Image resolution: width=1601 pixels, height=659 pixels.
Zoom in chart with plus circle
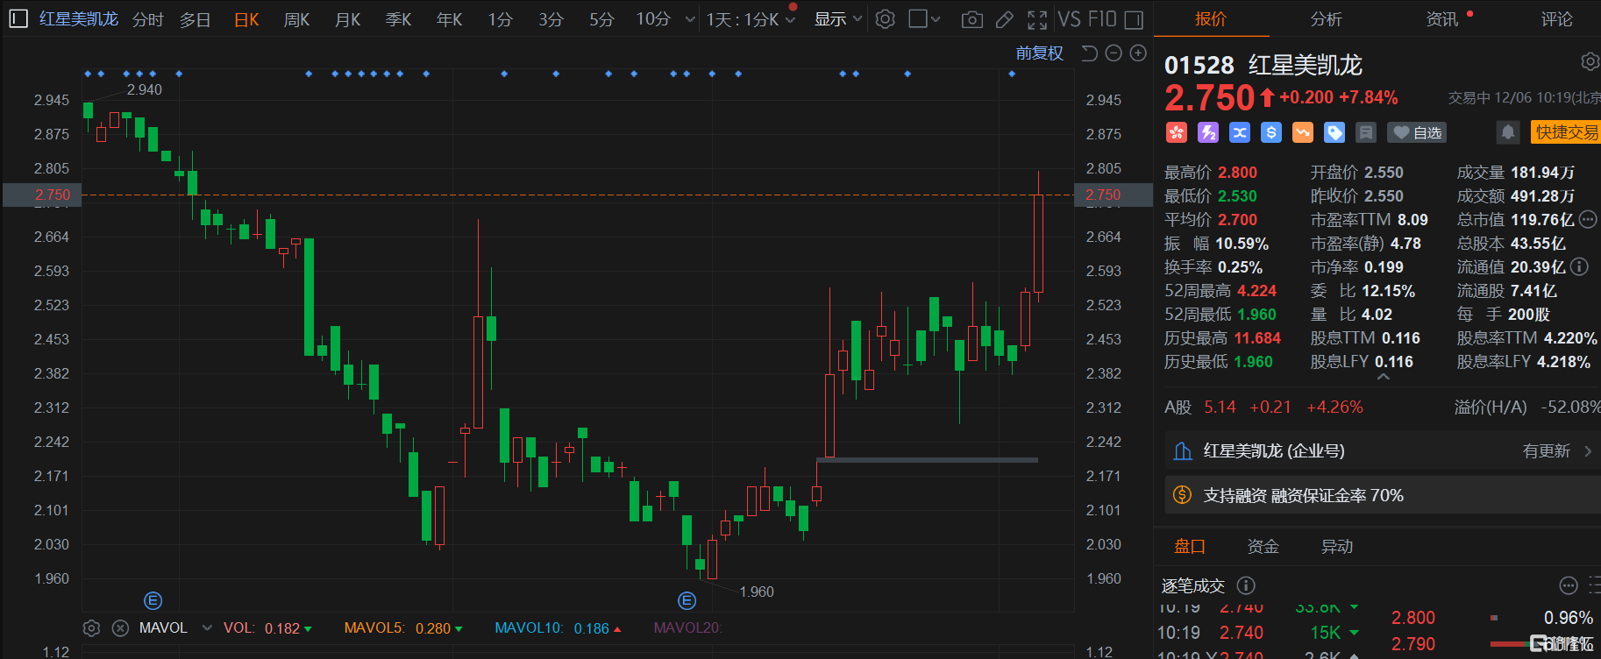[1138, 53]
